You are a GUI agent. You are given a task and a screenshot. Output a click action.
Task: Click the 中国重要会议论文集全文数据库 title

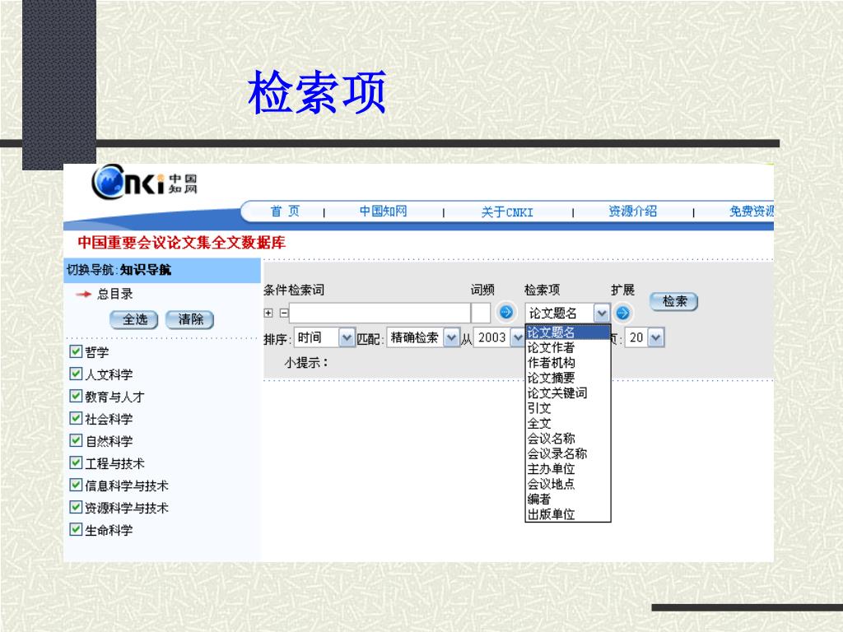pyautogui.click(x=181, y=243)
